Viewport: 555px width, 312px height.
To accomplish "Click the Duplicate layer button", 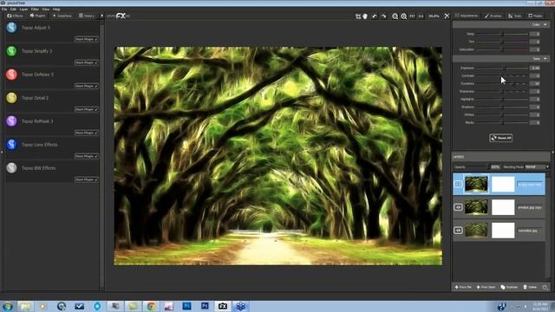I will (509, 287).
